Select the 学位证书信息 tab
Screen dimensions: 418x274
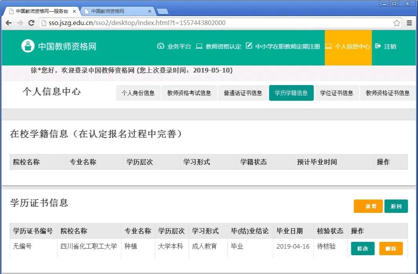pos(337,93)
